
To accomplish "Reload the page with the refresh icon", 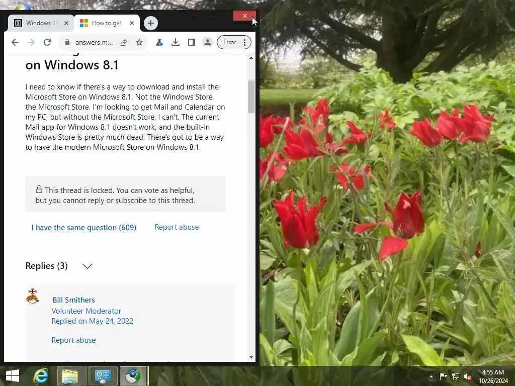I will [47, 42].
